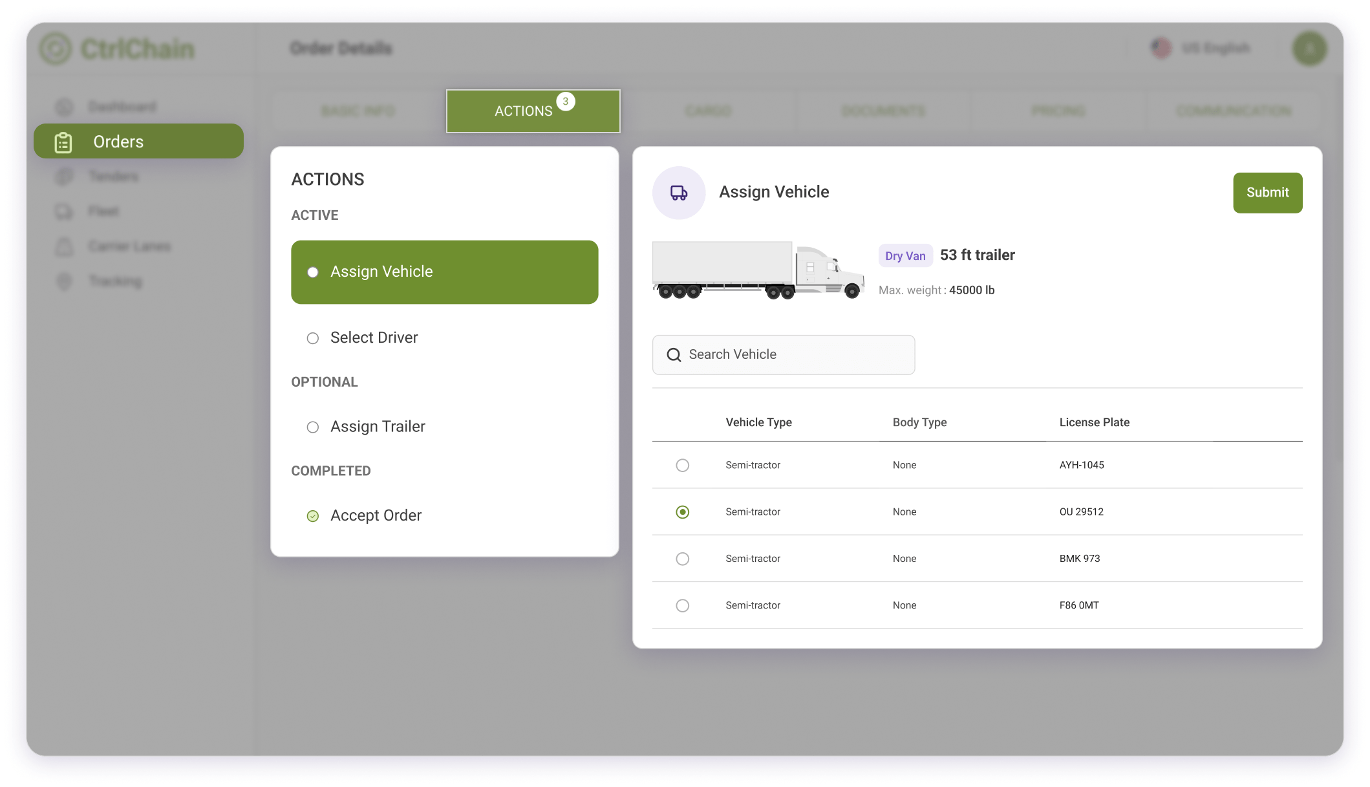Click the trailer truck thumbnail image

pos(758,270)
